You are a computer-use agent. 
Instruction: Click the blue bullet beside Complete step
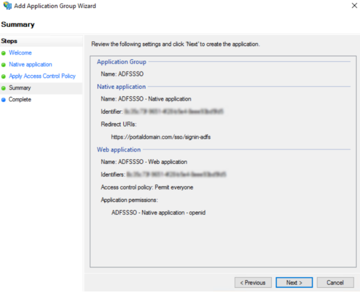pyautogui.click(x=4, y=100)
